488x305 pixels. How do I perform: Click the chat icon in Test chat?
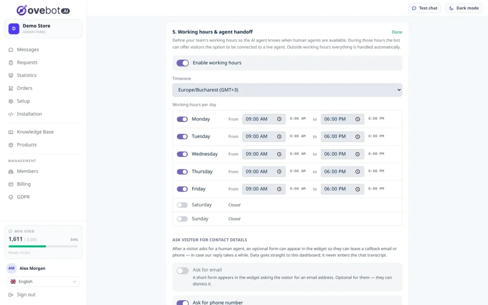tap(414, 8)
